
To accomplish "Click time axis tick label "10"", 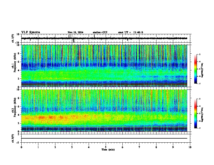I will pos(190,147).
